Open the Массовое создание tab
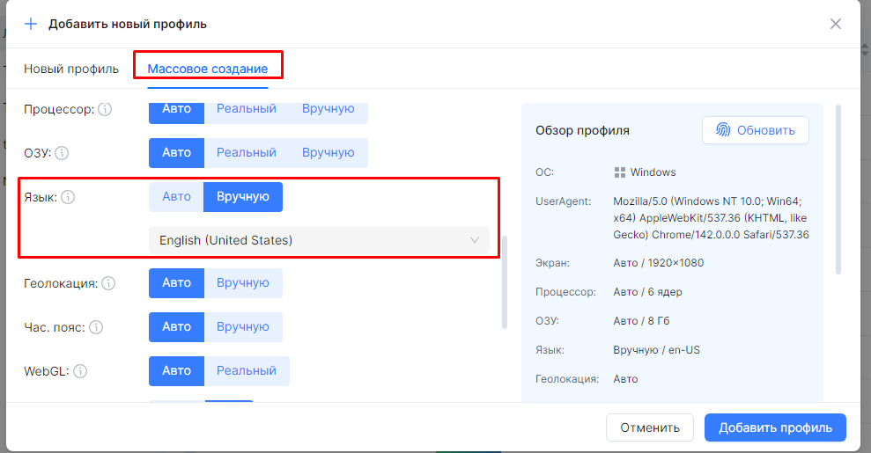The width and height of the screenshot is (871, 453). coord(208,69)
